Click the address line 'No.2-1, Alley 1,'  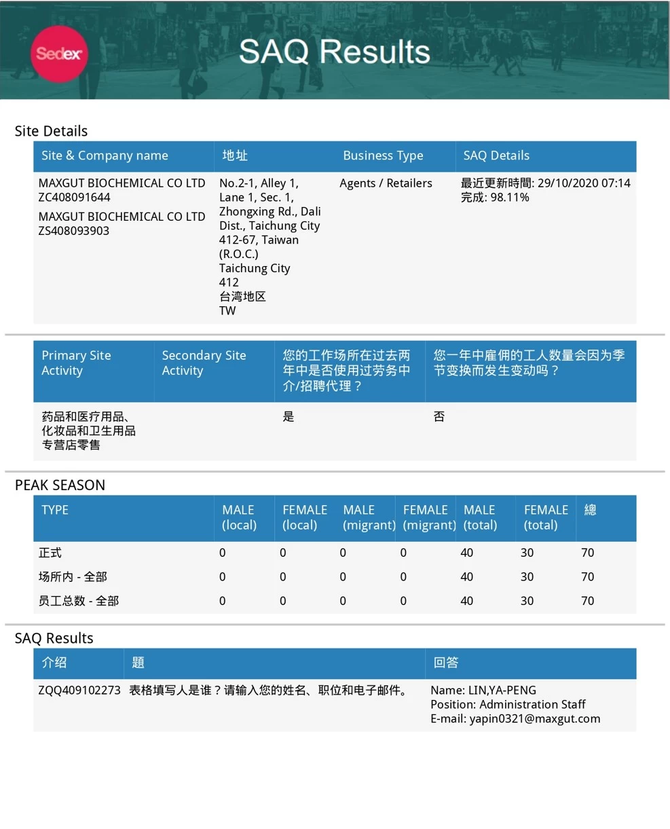point(259,183)
